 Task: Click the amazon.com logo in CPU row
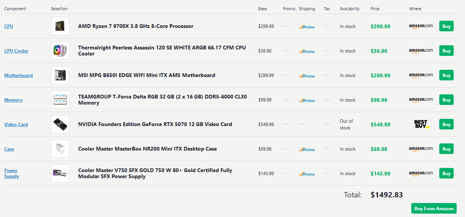[421, 26]
